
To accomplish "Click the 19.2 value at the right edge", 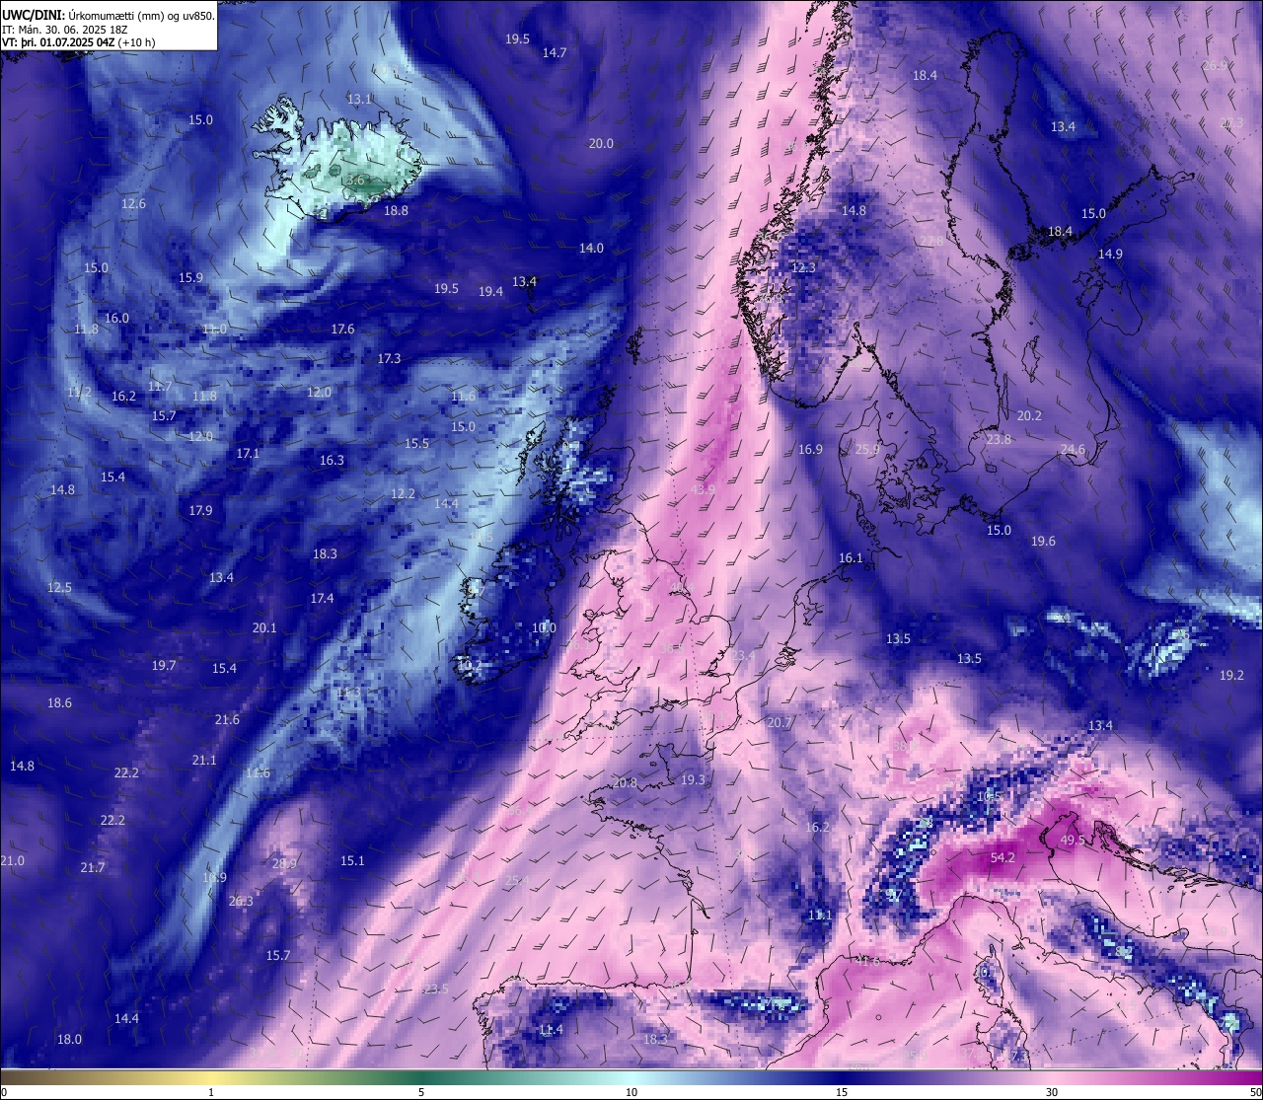I will click(1231, 675).
